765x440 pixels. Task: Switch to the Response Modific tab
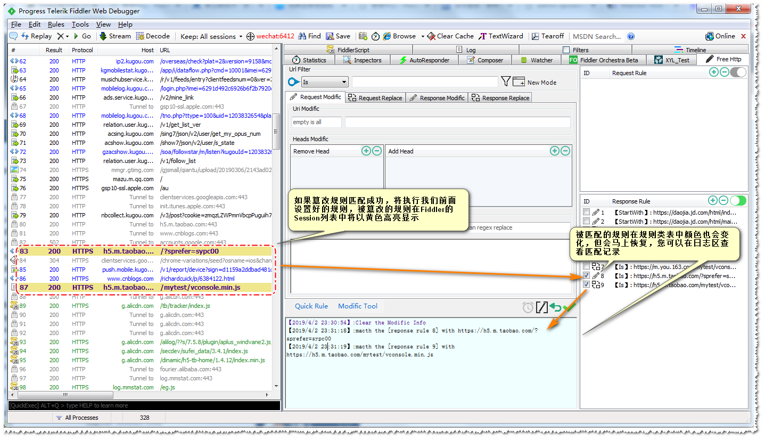[x=437, y=97]
